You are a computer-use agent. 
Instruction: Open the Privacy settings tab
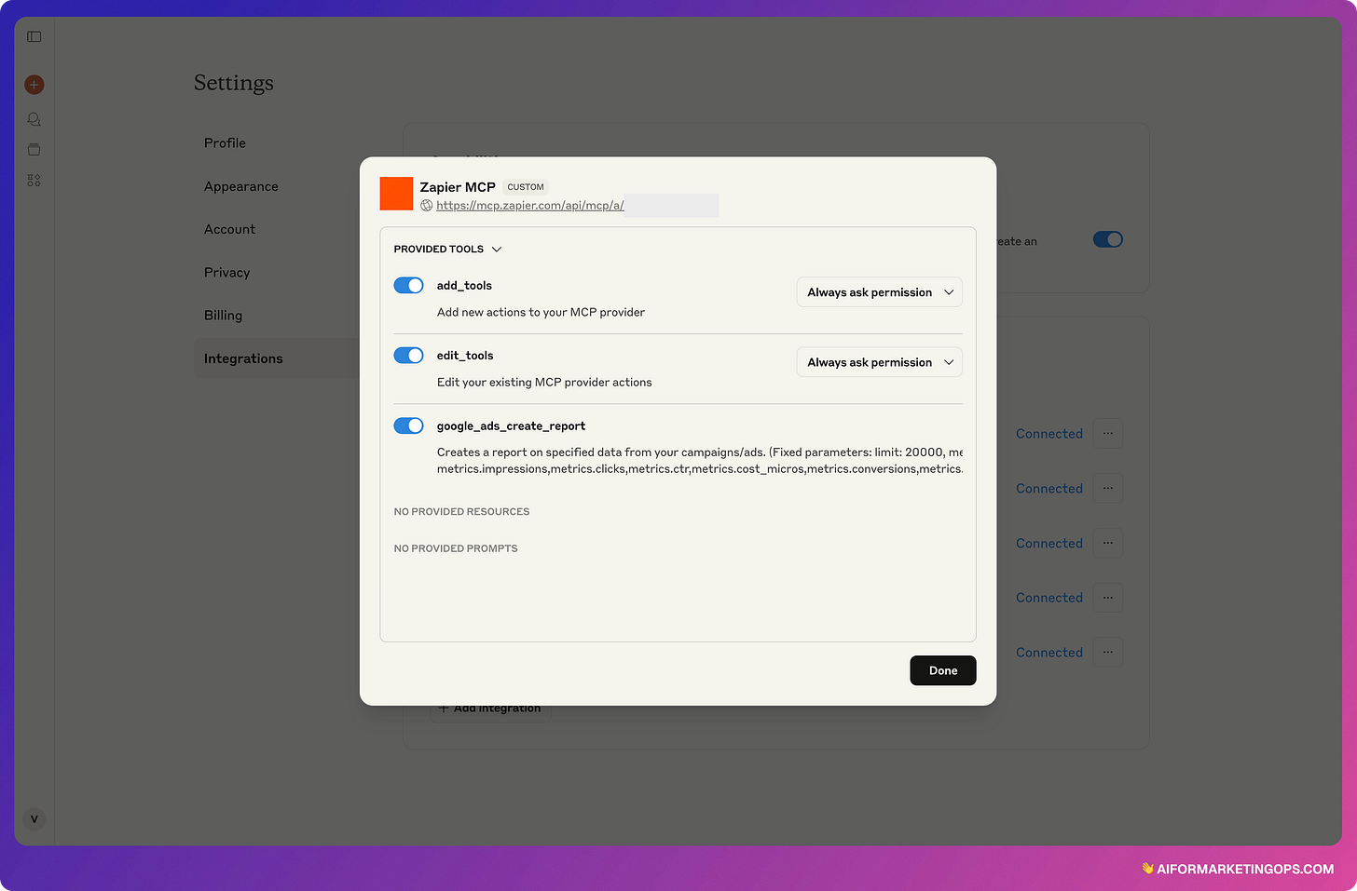click(227, 273)
